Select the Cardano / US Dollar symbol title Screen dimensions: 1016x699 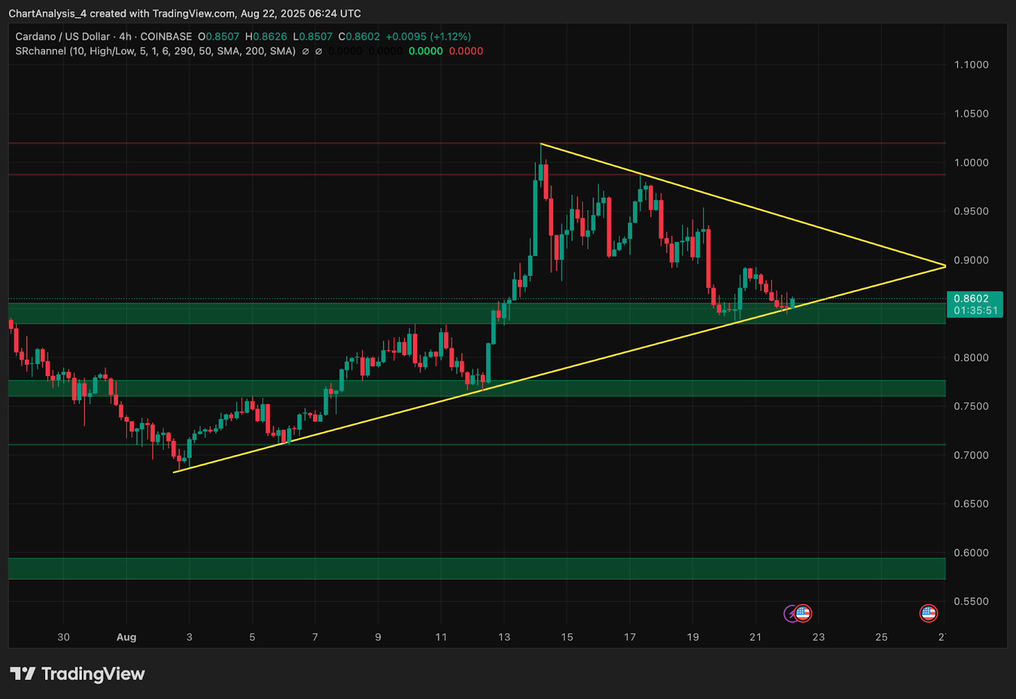pos(63,37)
